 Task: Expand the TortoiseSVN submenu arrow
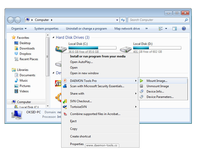pyautogui.click(x=136, y=107)
